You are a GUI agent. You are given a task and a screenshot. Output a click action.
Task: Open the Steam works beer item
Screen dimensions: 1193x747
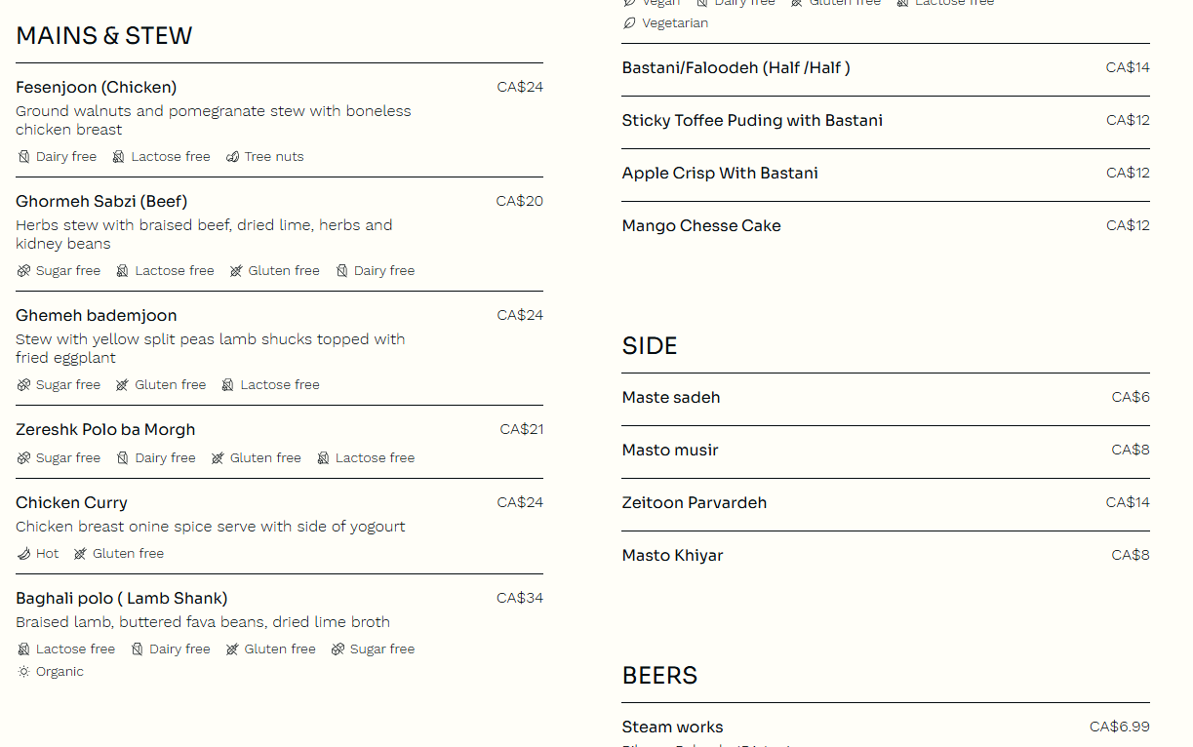click(x=886, y=727)
